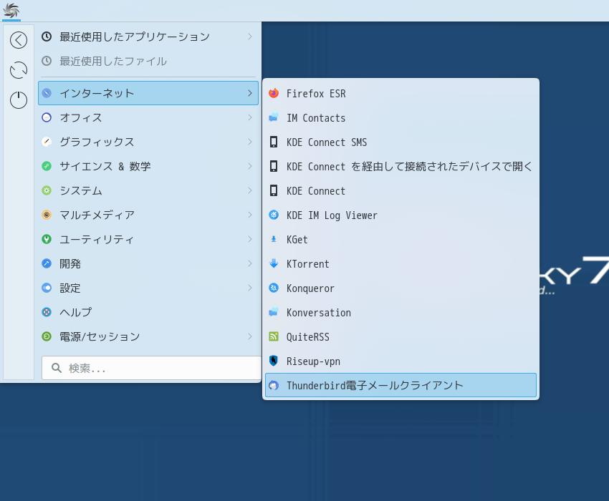Open the 開発 category
Image resolution: width=609 pixels, height=501 pixels.
pos(148,263)
